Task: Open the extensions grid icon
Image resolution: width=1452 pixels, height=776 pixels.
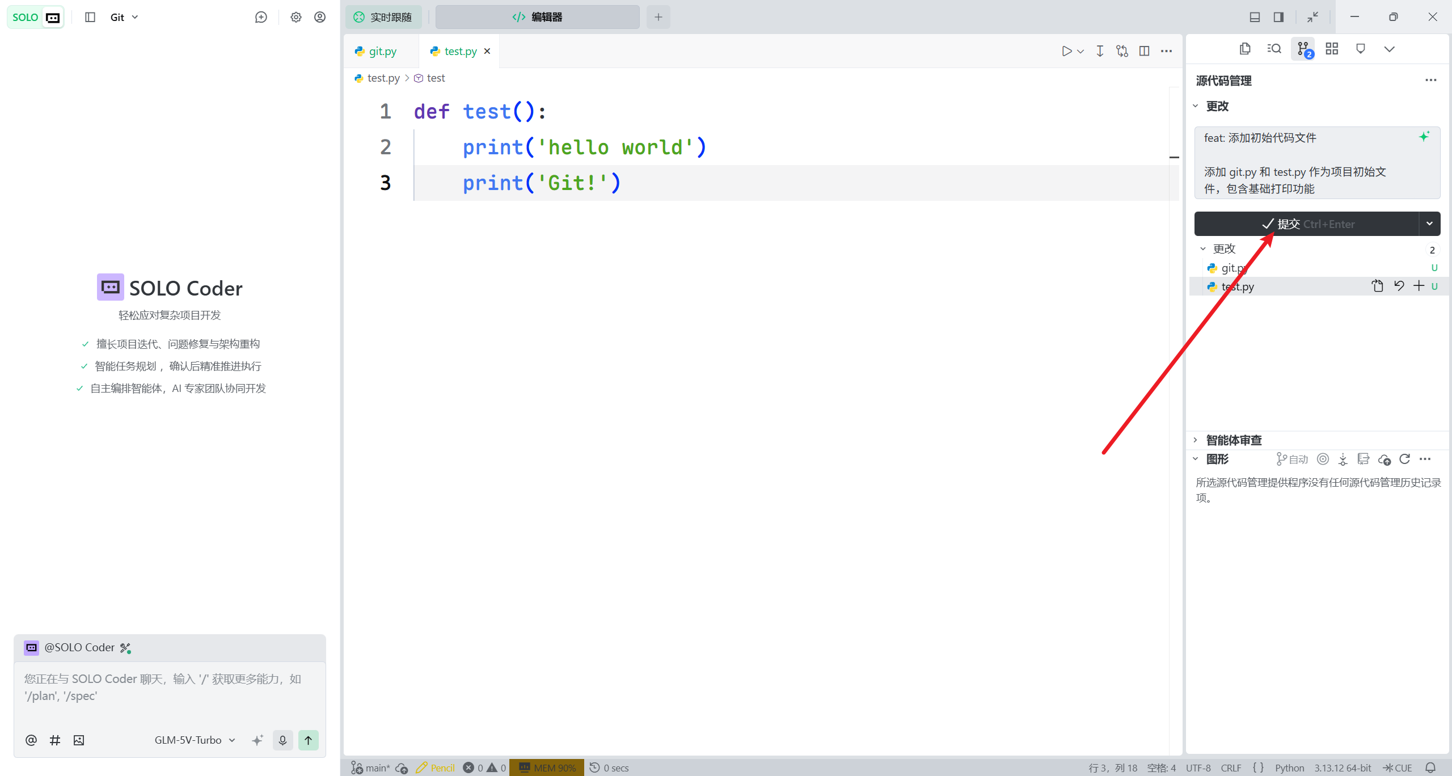Action: [x=1332, y=49]
